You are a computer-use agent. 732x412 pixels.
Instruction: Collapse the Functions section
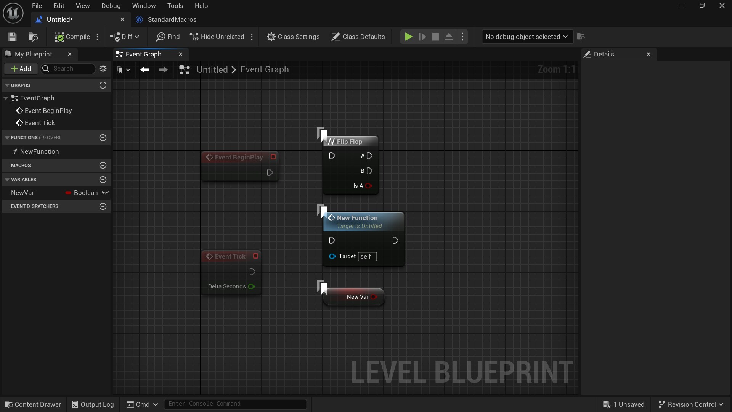tap(7, 138)
